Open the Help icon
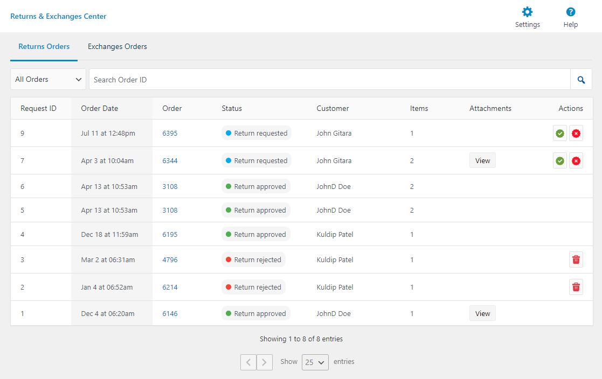The width and height of the screenshot is (602, 379). [x=570, y=12]
